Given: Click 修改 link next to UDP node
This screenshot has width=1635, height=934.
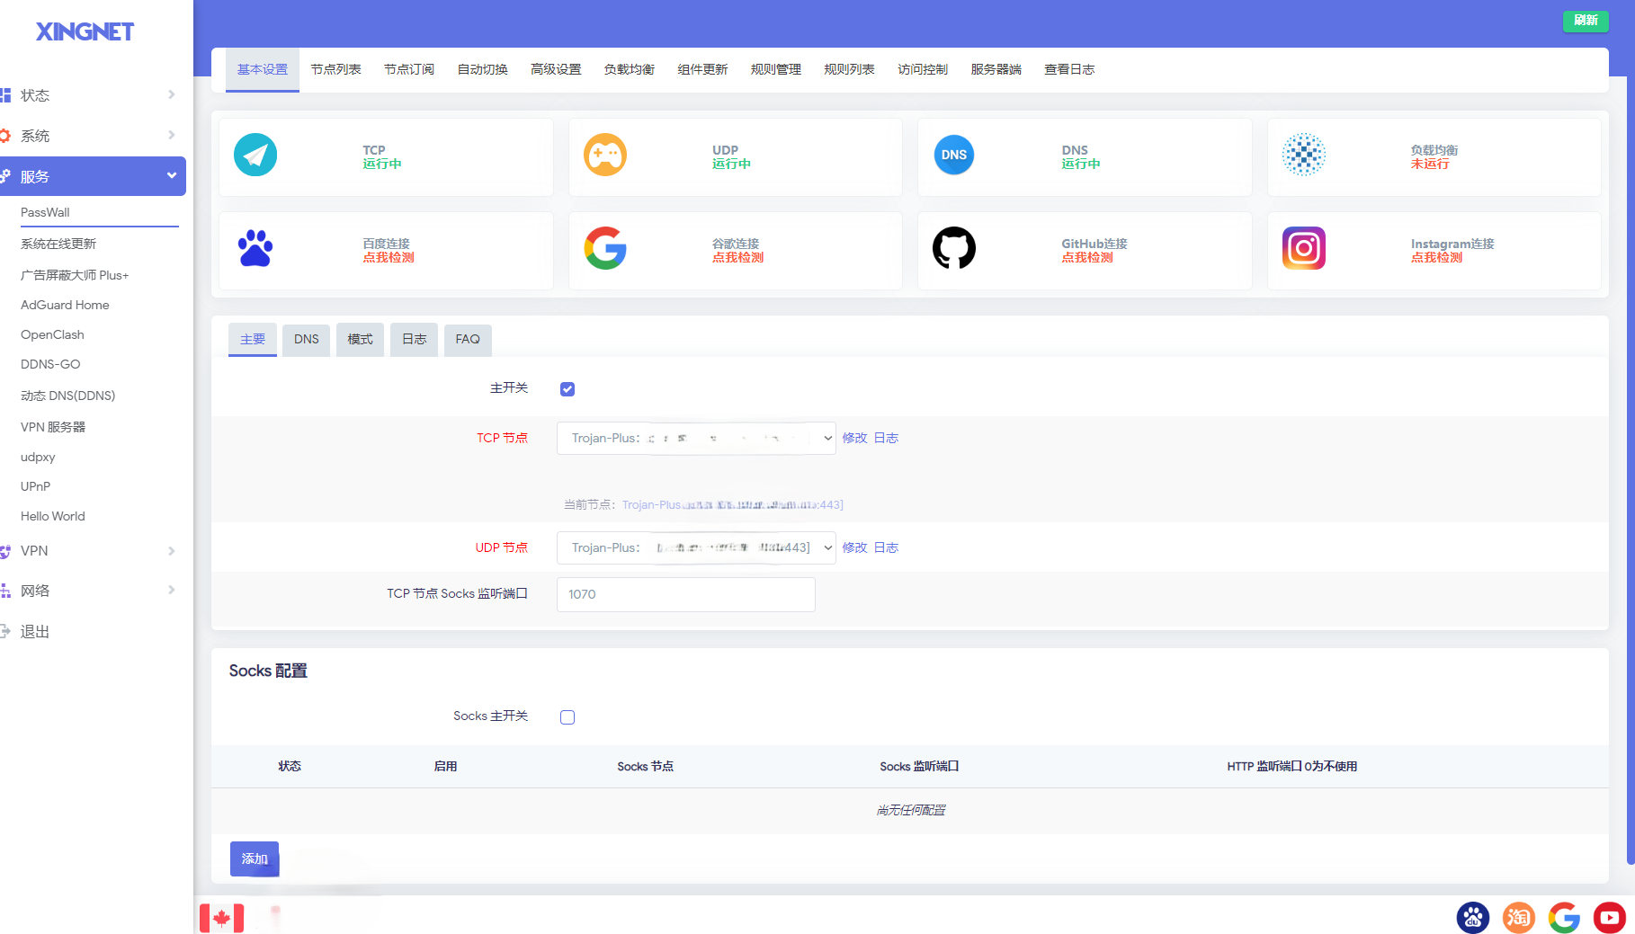Looking at the screenshot, I should click(x=855, y=547).
